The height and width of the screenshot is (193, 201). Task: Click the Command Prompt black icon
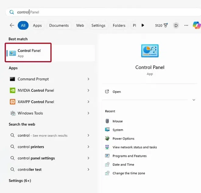(12, 79)
